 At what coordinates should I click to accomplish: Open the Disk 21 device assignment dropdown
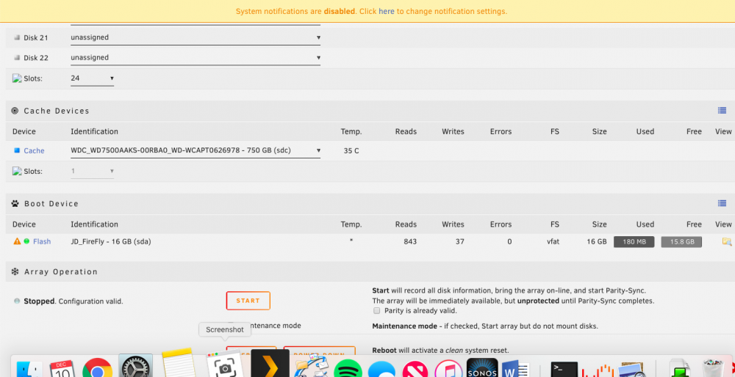click(196, 37)
